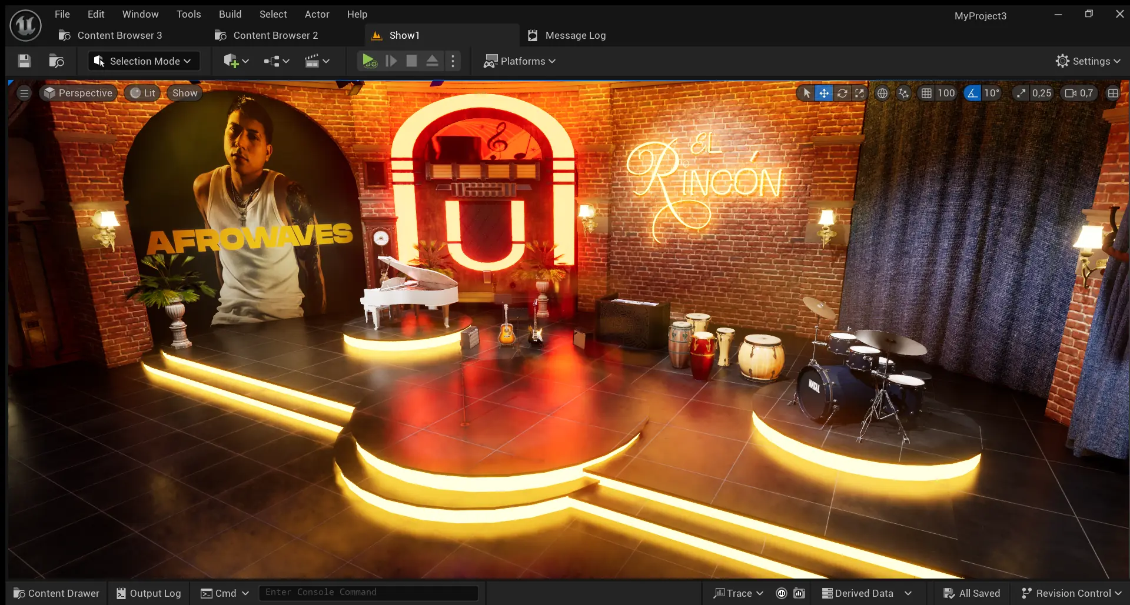Toggle surface snapping icon
The image size is (1130, 605).
pyautogui.click(x=903, y=93)
